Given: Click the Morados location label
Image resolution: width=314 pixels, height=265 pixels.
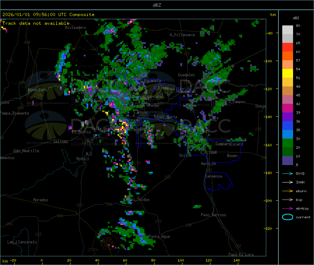Looking at the screenshot, I should (x=40, y=200).
